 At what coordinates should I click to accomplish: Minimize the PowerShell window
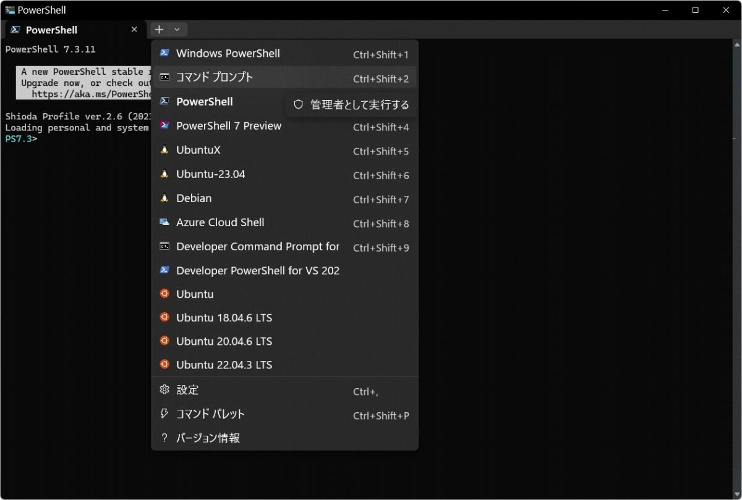tap(665, 10)
